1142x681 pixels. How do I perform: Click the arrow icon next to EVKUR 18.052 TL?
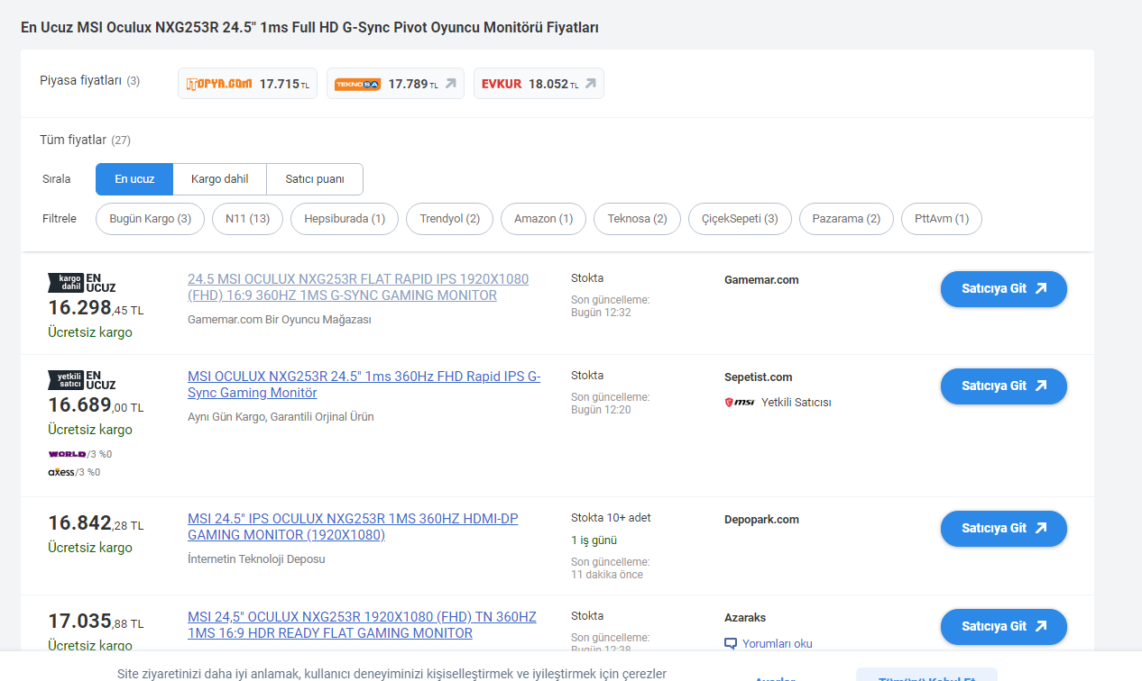click(x=591, y=84)
